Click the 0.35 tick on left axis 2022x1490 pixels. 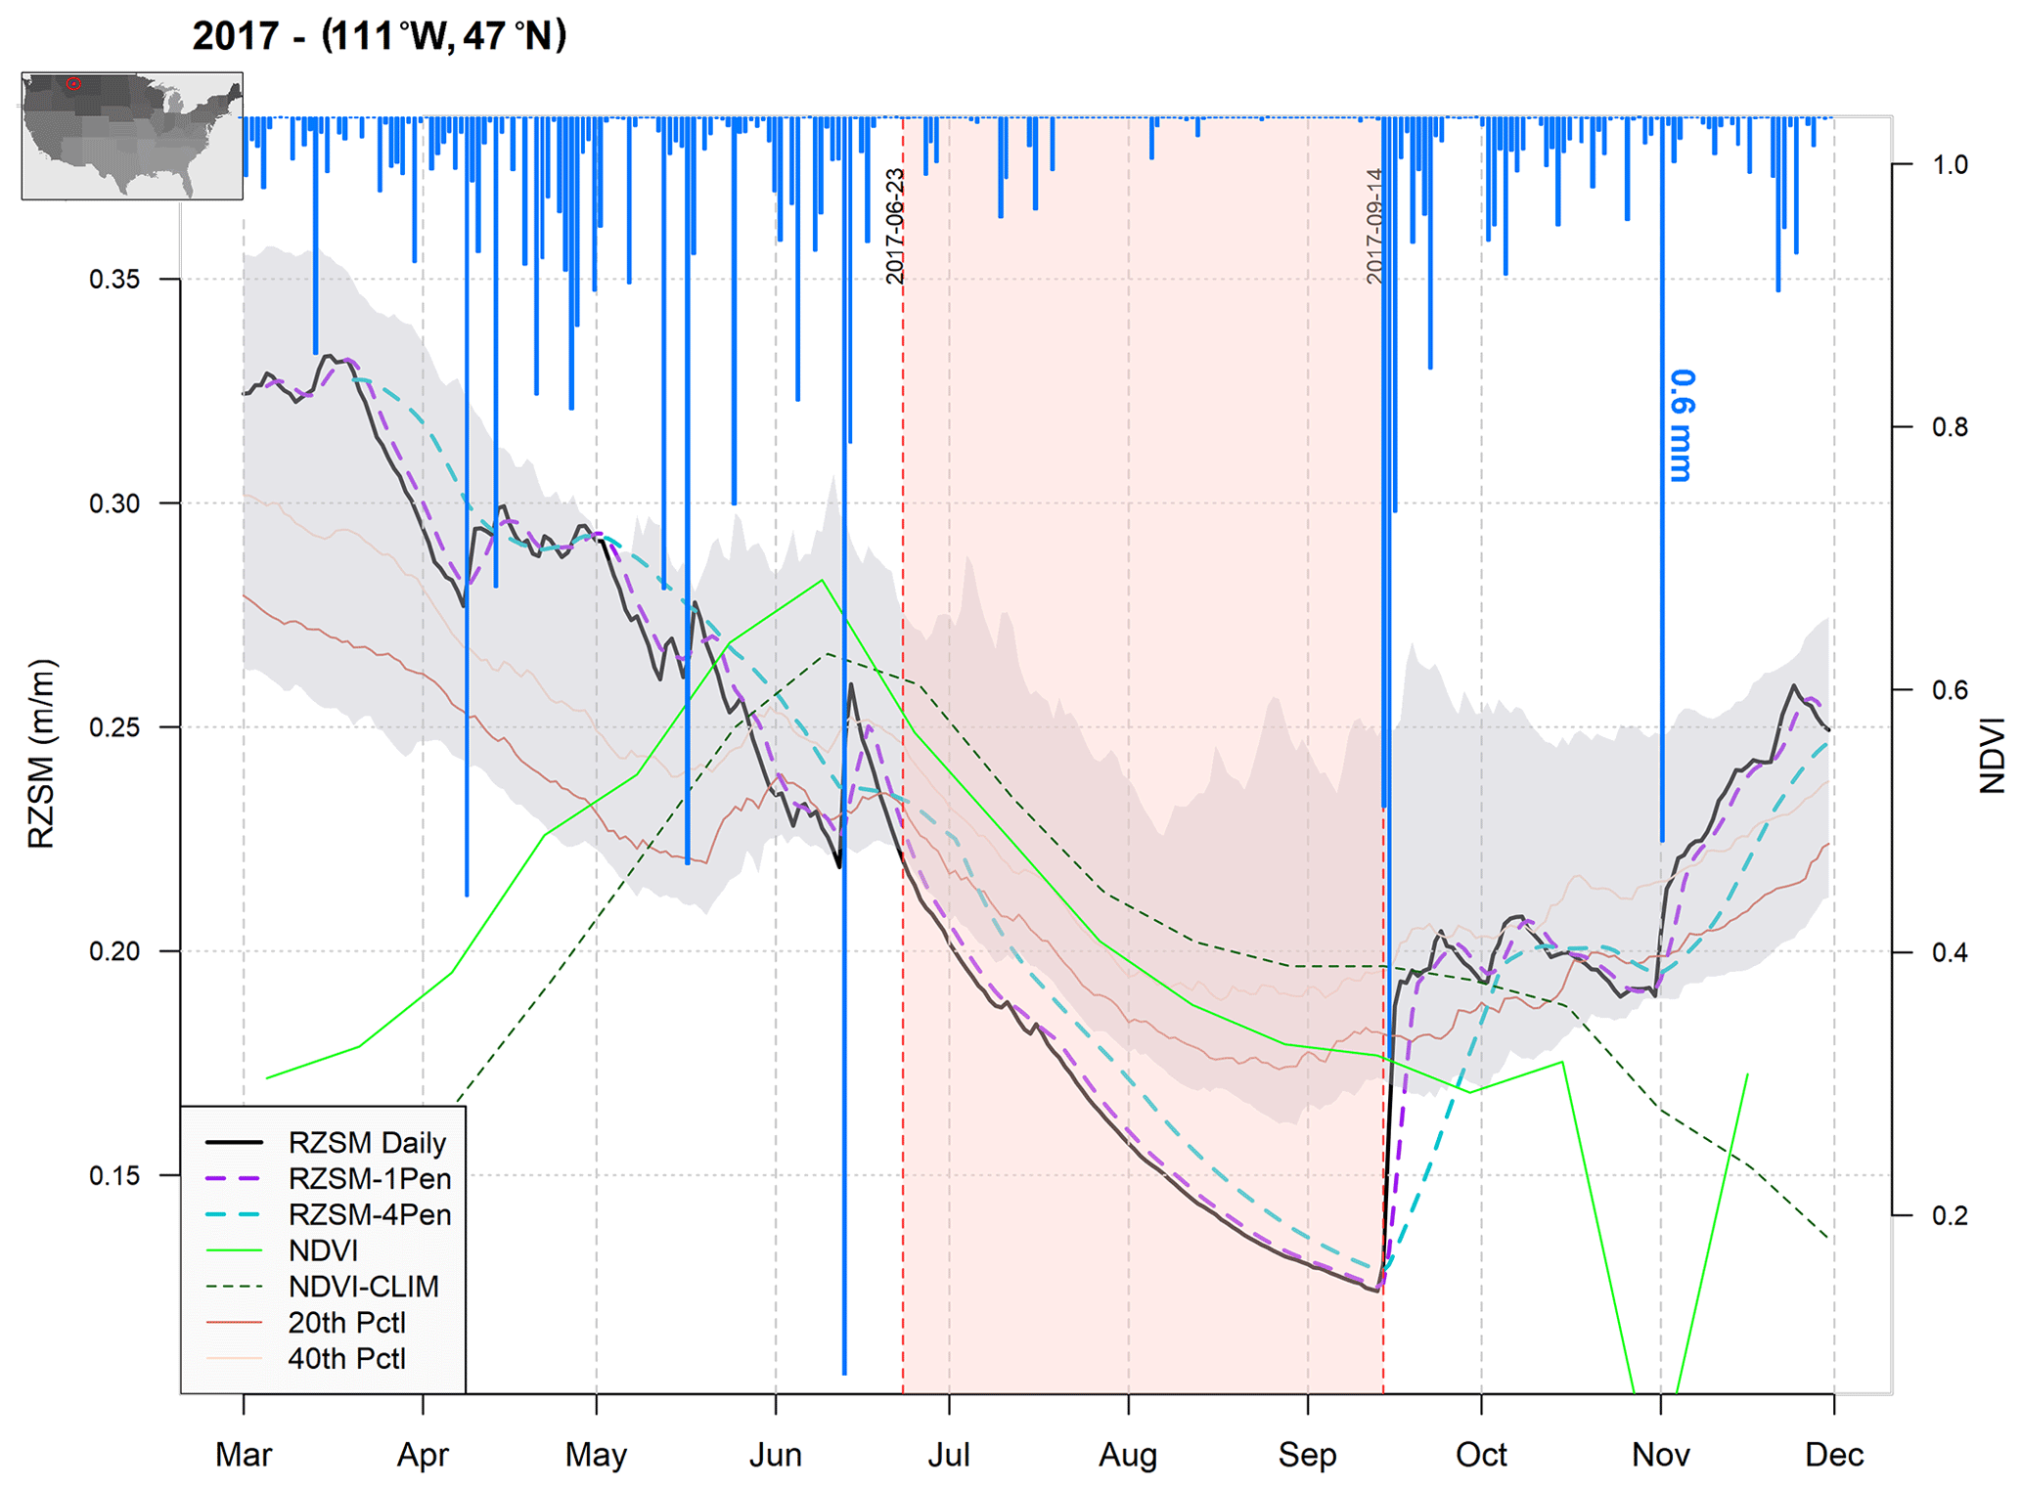coord(114,280)
